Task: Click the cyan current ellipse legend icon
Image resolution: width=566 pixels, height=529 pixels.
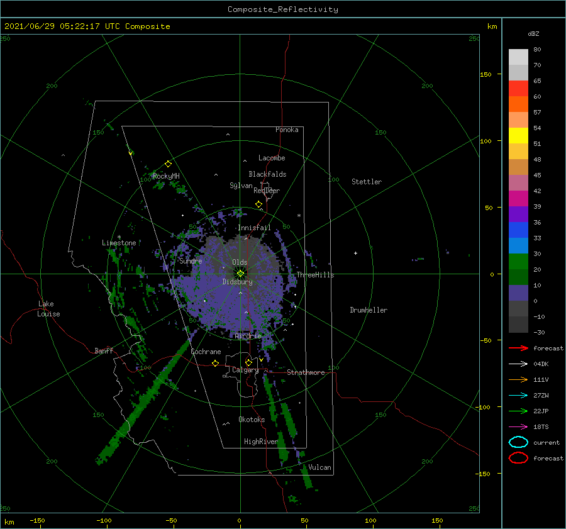Action: pyautogui.click(x=518, y=442)
